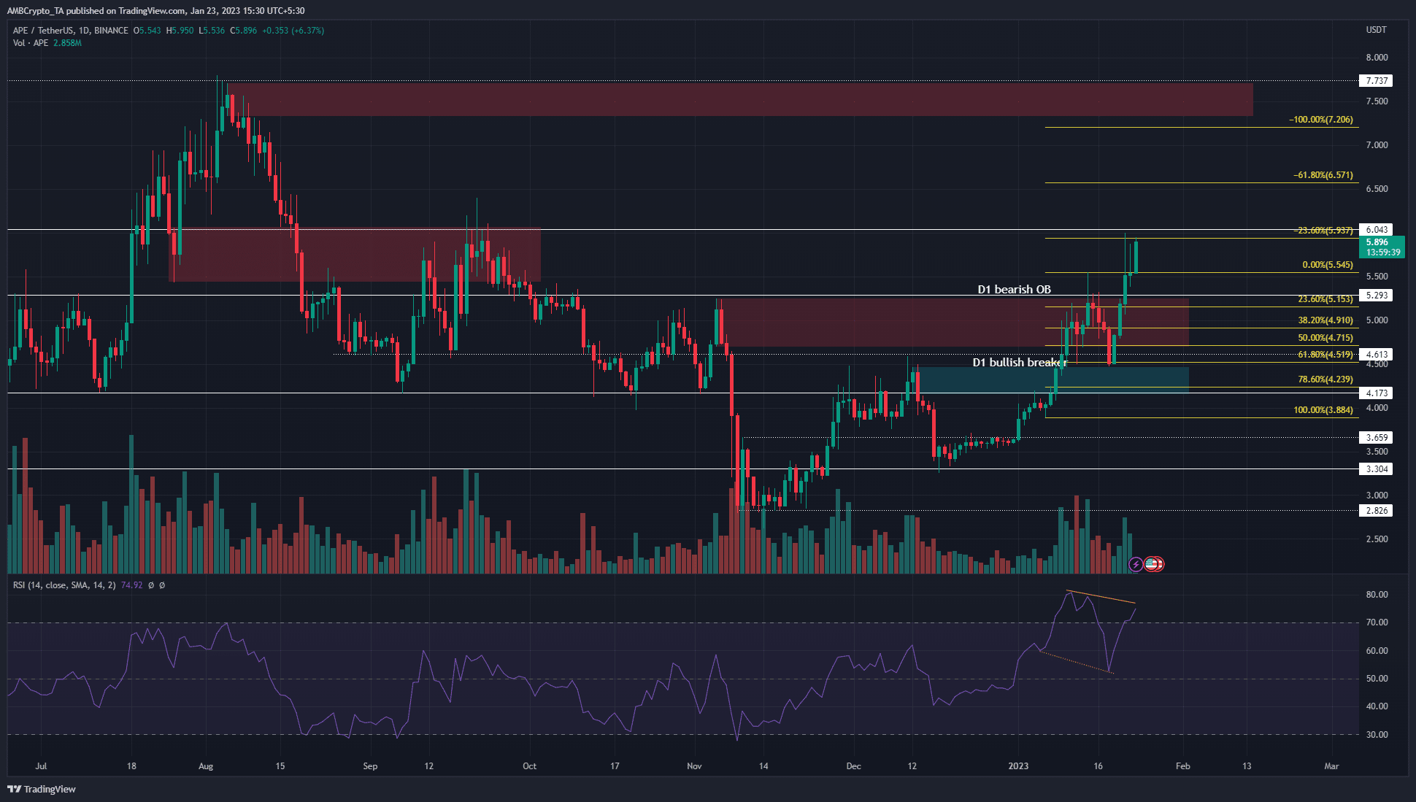
Task: Click the US flag economic event icon
Action: pos(1152,564)
